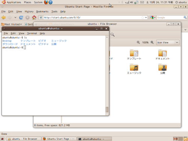Click the network signal icon in tray
The width and height of the screenshot is (188, 141).
click(x=127, y=2)
